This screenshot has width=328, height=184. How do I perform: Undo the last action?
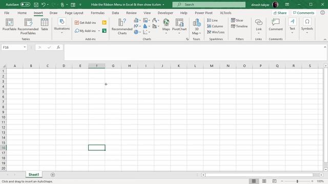coord(43,5)
